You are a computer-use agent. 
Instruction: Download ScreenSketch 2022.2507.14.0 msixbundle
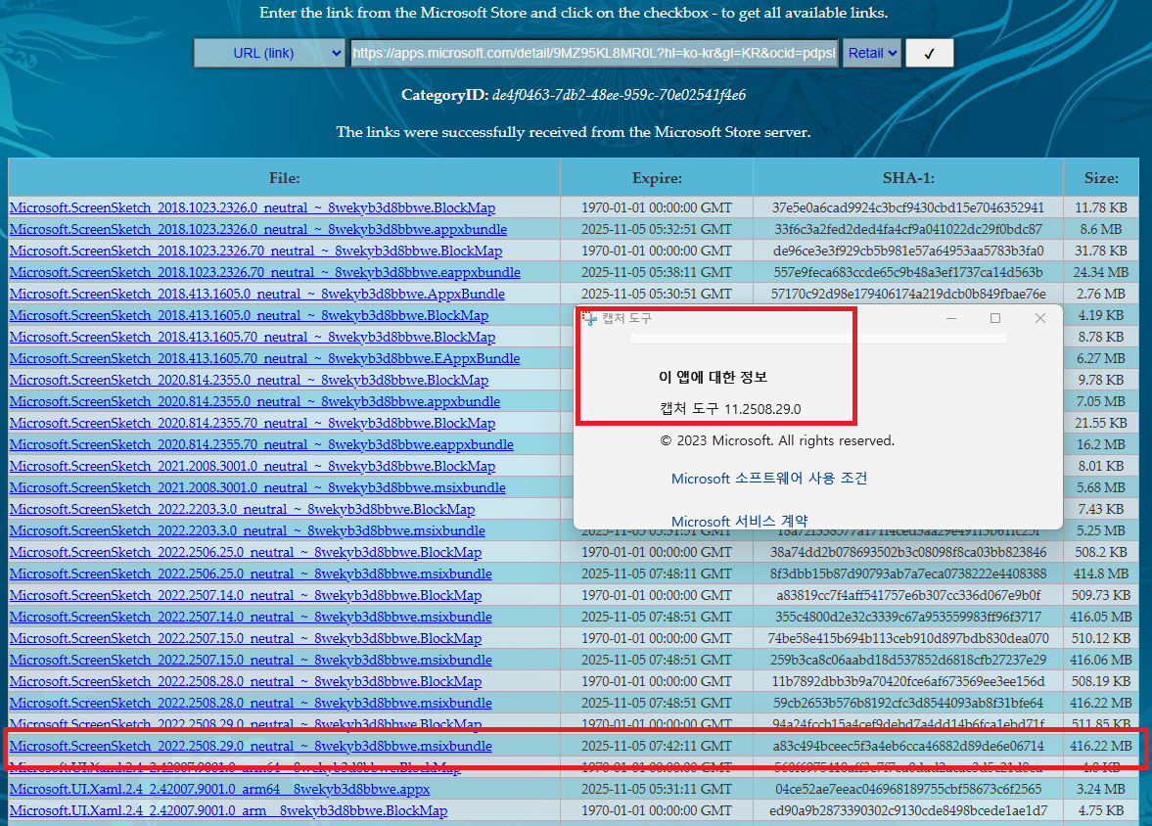pos(251,617)
